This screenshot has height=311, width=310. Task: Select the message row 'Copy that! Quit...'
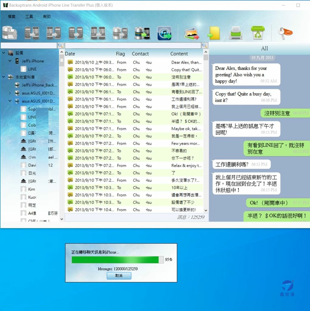pyautogui.click(x=134, y=70)
